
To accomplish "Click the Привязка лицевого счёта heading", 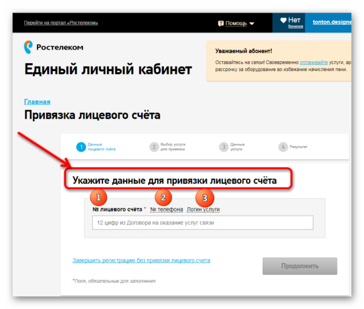I will point(92,115).
